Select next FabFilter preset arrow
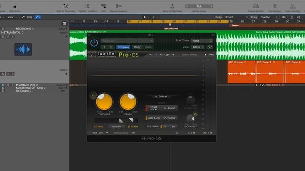The height and width of the screenshot is (171, 305). (205, 55)
